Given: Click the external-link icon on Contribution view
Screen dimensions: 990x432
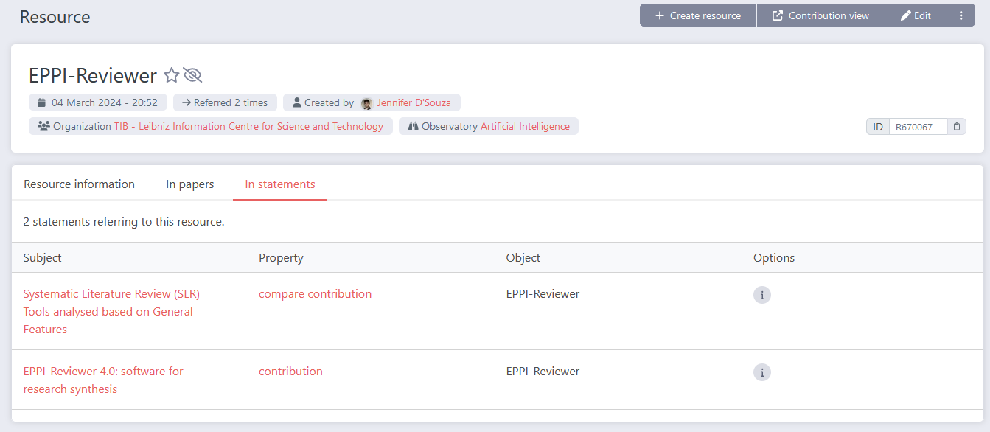Looking at the screenshot, I should pyautogui.click(x=777, y=15).
